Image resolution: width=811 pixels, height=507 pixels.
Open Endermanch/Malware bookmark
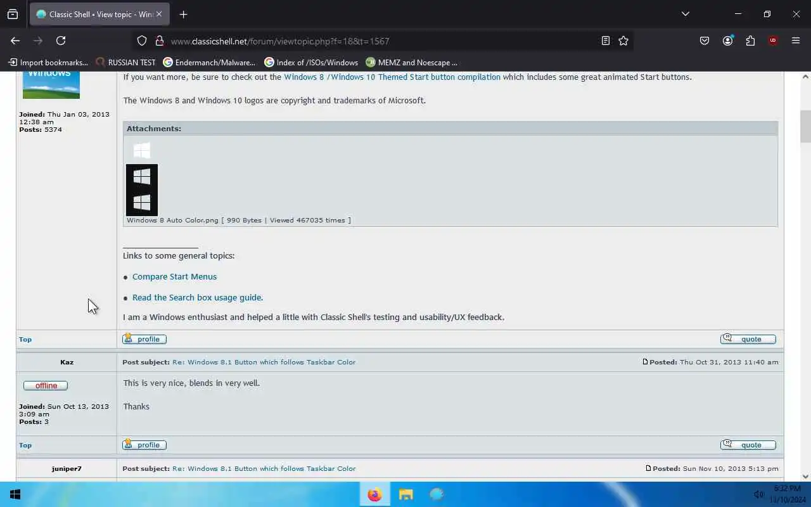pos(209,62)
